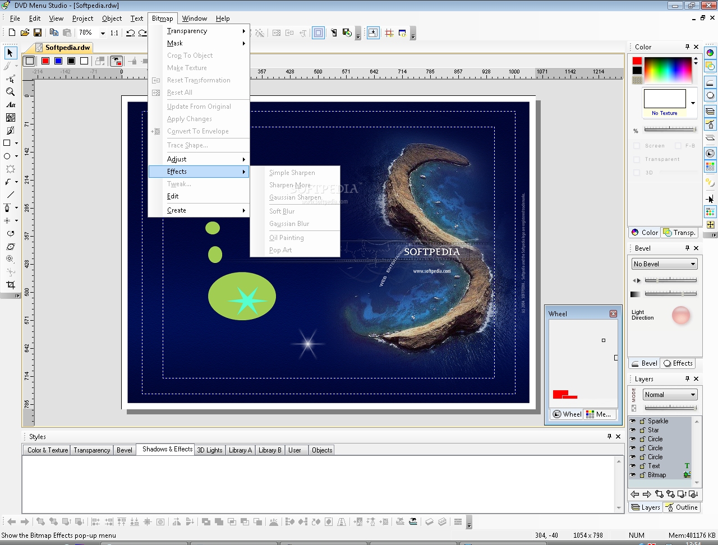Pick a color from the rainbow spectrum

(668, 71)
